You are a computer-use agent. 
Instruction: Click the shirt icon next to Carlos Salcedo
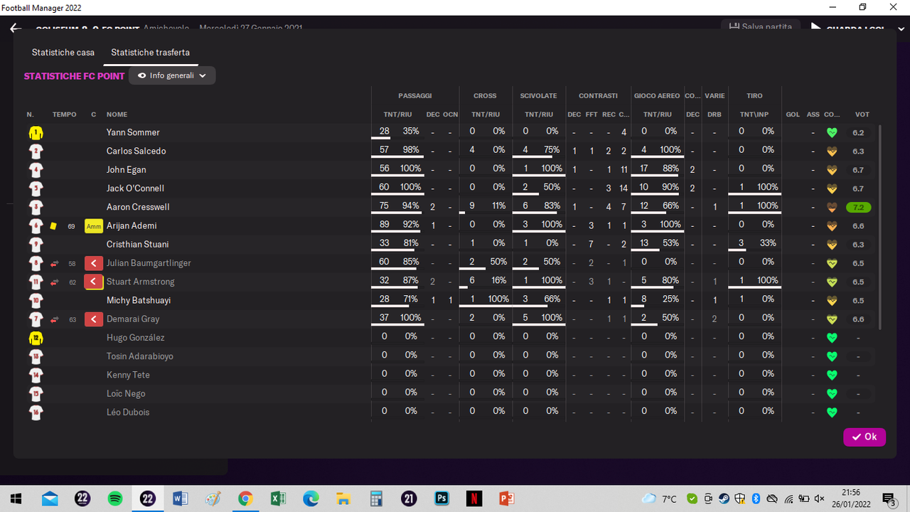tap(36, 151)
